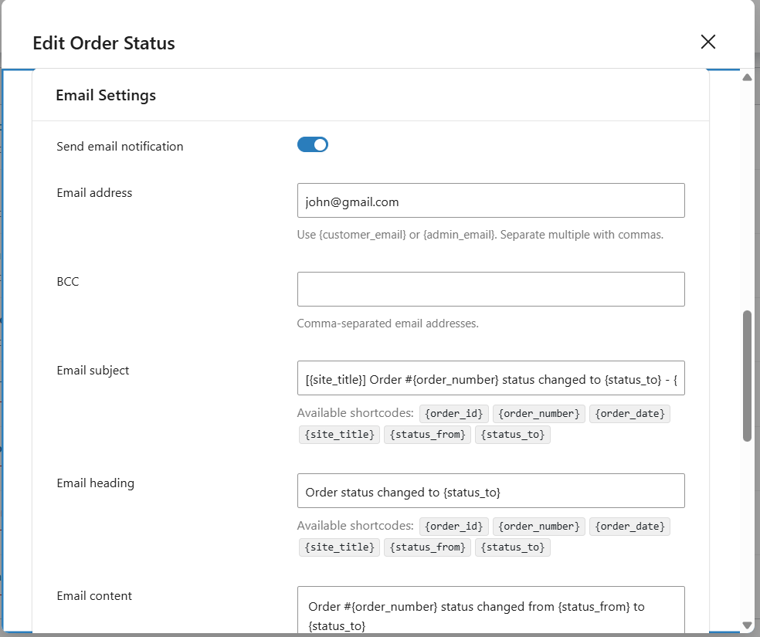Toggle the Send email notification switch
Image resolution: width=760 pixels, height=637 pixels.
pyautogui.click(x=313, y=144)
